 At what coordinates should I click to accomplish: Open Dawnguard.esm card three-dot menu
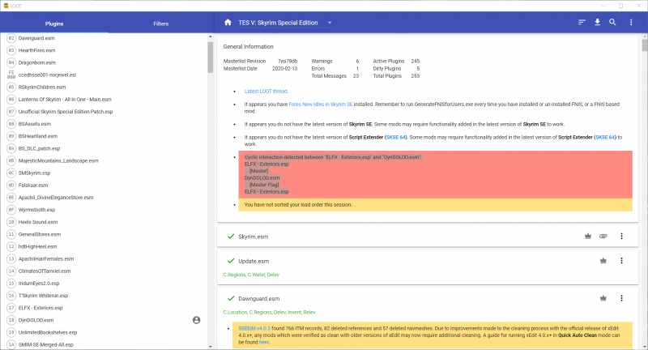tap(621, 298)
